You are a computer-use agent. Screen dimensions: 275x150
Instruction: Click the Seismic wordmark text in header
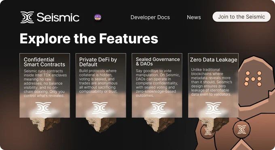point(58,17)
